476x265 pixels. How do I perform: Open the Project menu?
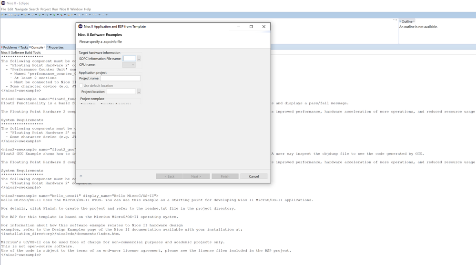click(x=46, y=9)
